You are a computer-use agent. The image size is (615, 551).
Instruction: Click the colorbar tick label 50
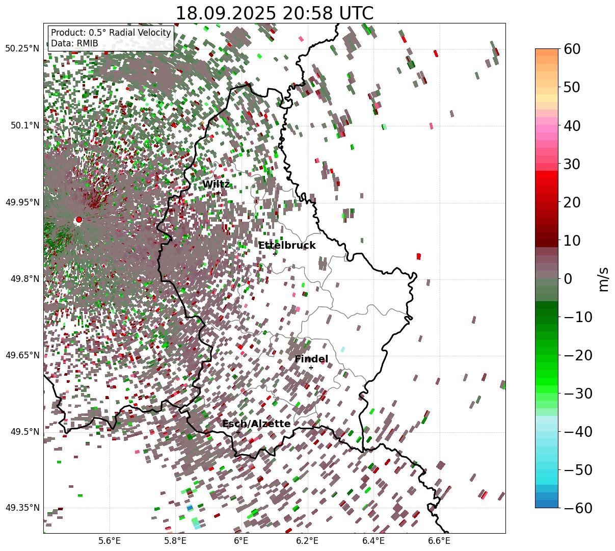[x=572, y=87]
